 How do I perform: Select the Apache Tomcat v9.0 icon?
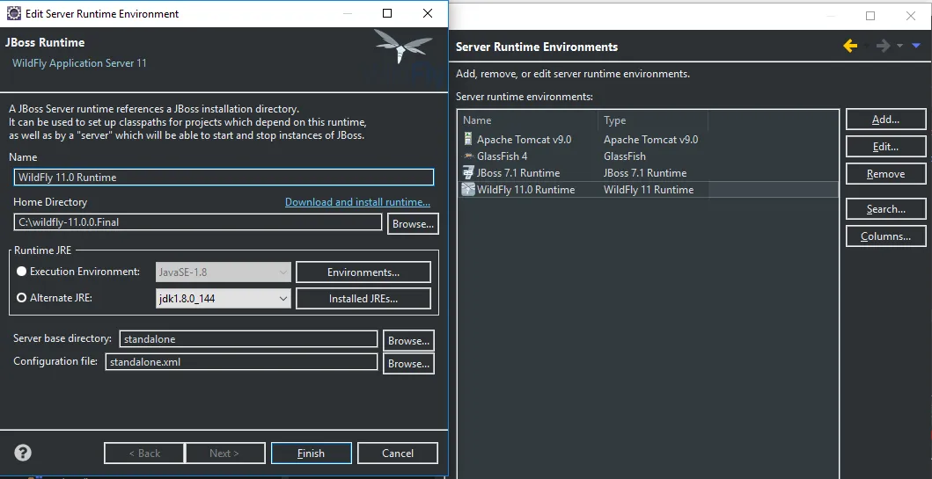point(468,140)
